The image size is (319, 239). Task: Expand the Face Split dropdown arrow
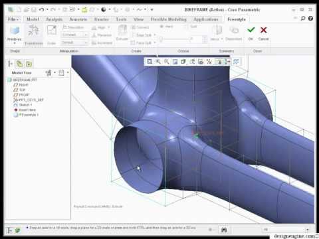point(155,42)
